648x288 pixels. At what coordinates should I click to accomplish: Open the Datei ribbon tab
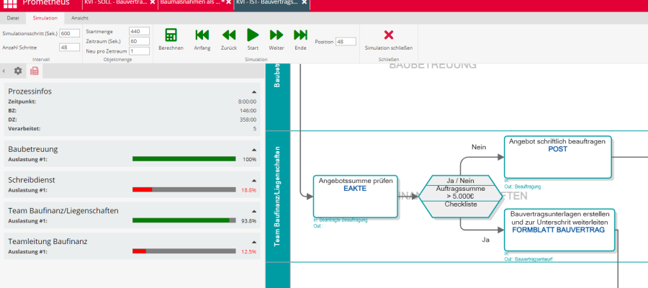coord(13,18)
